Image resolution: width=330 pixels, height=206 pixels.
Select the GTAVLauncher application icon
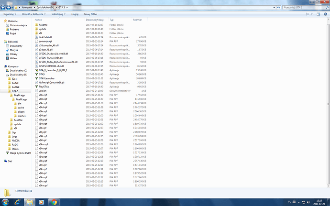tap(36, 78)
